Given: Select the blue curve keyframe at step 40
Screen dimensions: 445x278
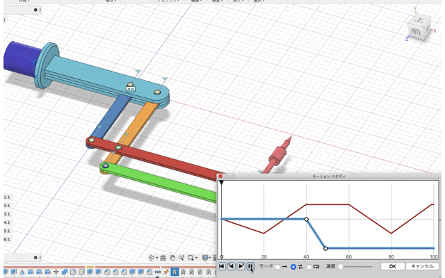Looking at the screenshot, I should pos(306,220).
